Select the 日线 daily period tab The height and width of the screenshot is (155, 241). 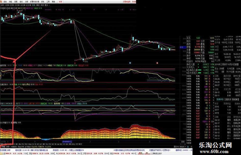tap(34, 5)
